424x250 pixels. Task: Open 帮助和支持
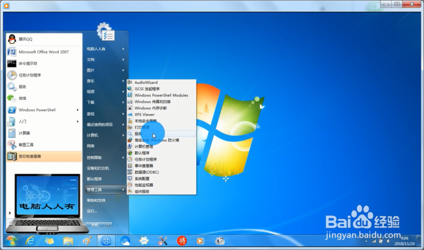(x=106, y=200)
